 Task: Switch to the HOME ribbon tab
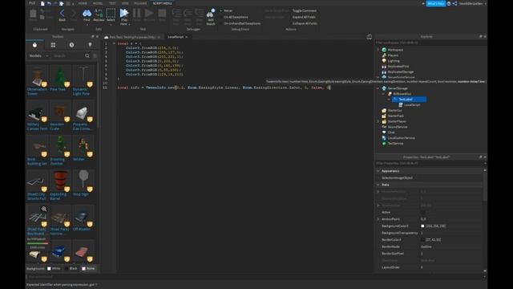click(83, 3)
